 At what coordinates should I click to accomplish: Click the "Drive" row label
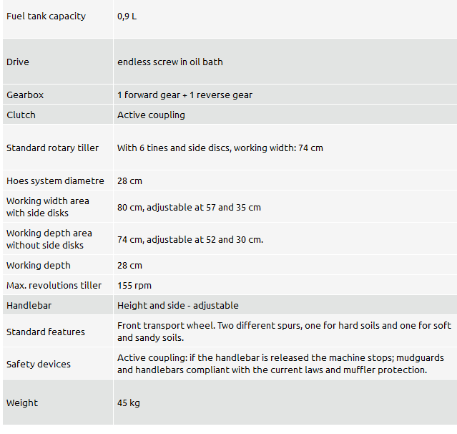18,62
